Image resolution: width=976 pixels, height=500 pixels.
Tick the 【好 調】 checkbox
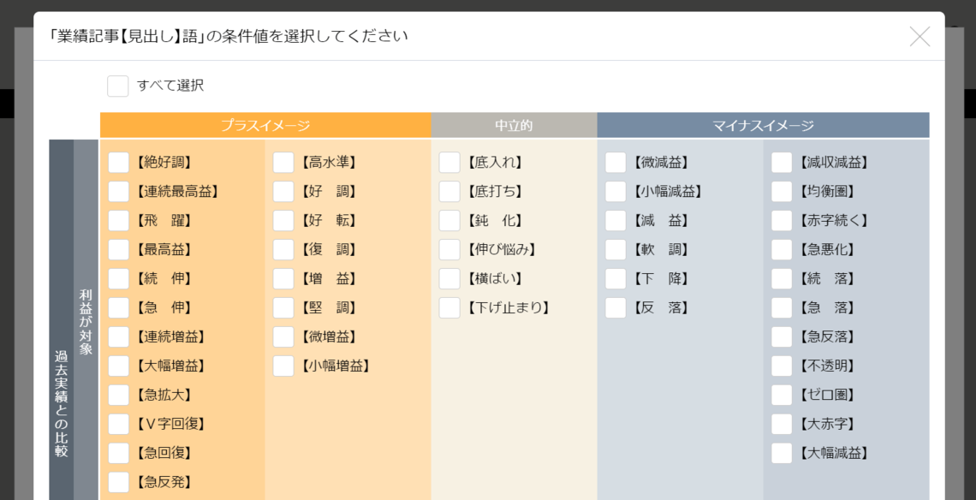point(283,192)
